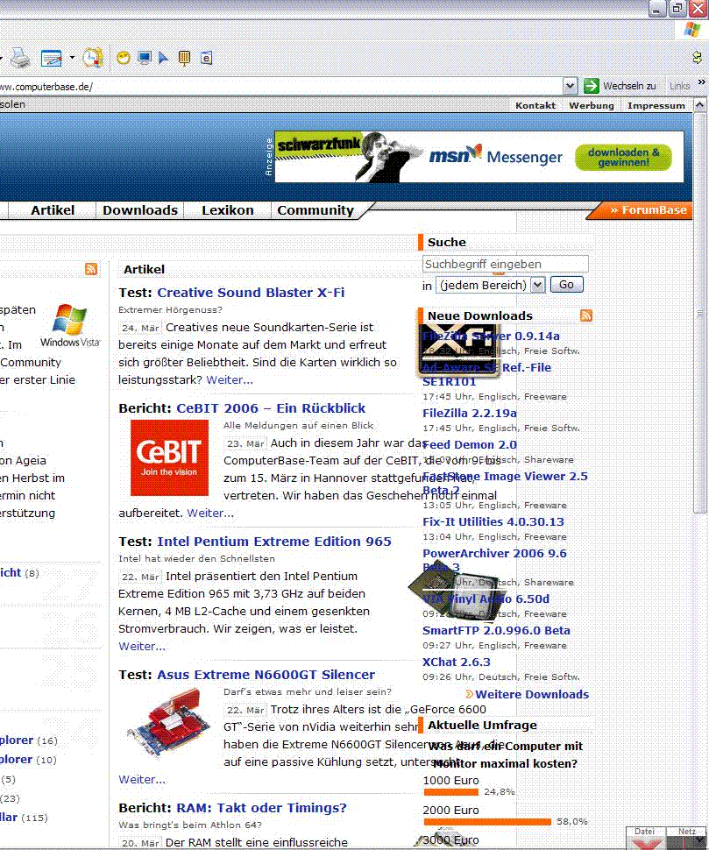Image resolution: width=709 pixels, height=850 pixels.
Task: Click the red CeBIT logo thumbnail
Action: (x=169, y=458)
